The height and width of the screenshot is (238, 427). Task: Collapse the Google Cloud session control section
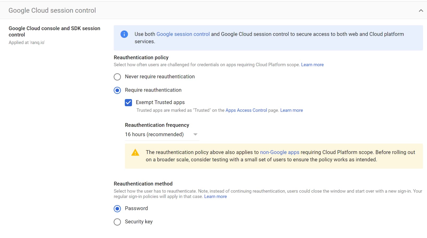tap(421, 11)
